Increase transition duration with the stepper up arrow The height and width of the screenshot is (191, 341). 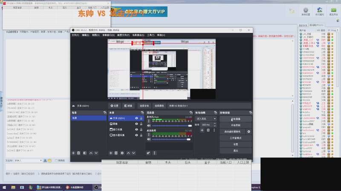(215, 124)
